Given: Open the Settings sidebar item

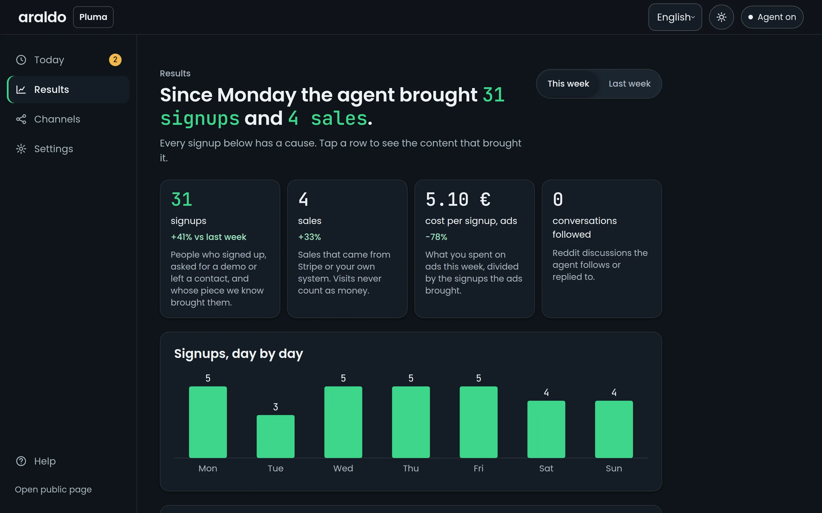Looking at the screenshot, I should point(68,149).
